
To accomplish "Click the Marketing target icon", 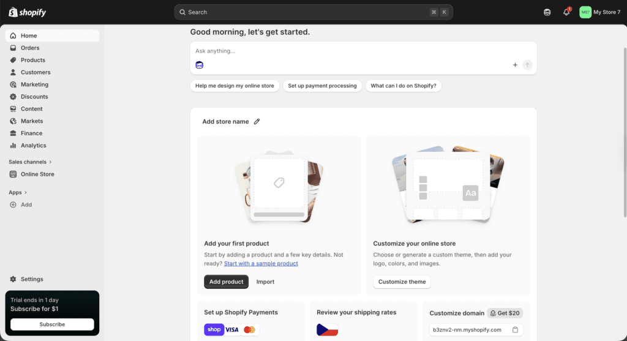I will [x=13, y=84].
